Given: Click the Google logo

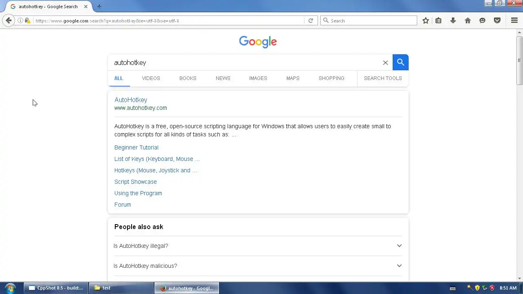Looking at the screenshot, I should pyautogui.click(x=258, y=42).
